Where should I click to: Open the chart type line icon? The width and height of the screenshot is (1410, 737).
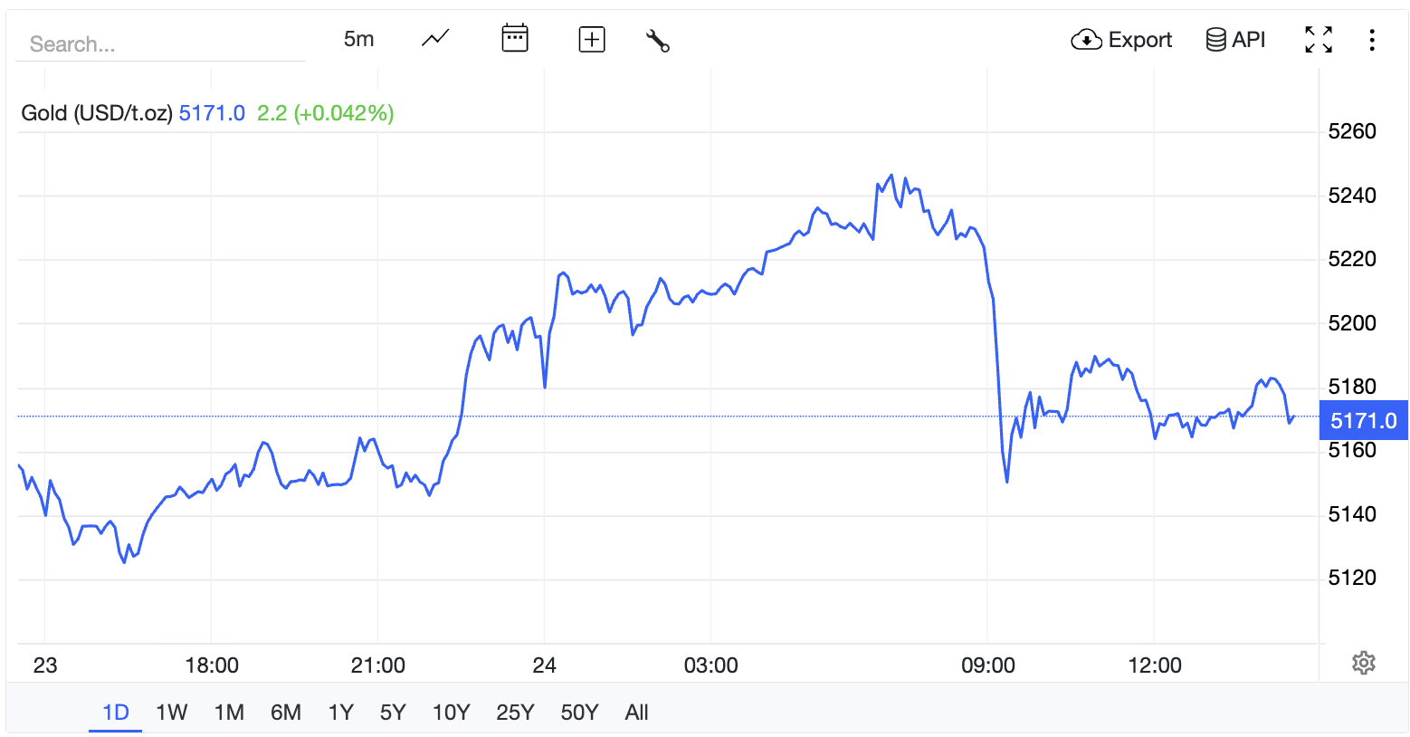tap(435, 39)
